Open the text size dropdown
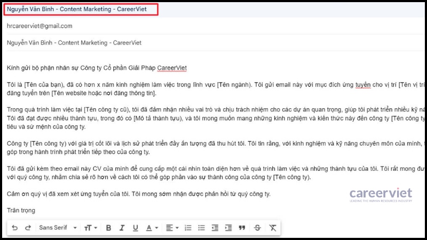 [90, 228]
